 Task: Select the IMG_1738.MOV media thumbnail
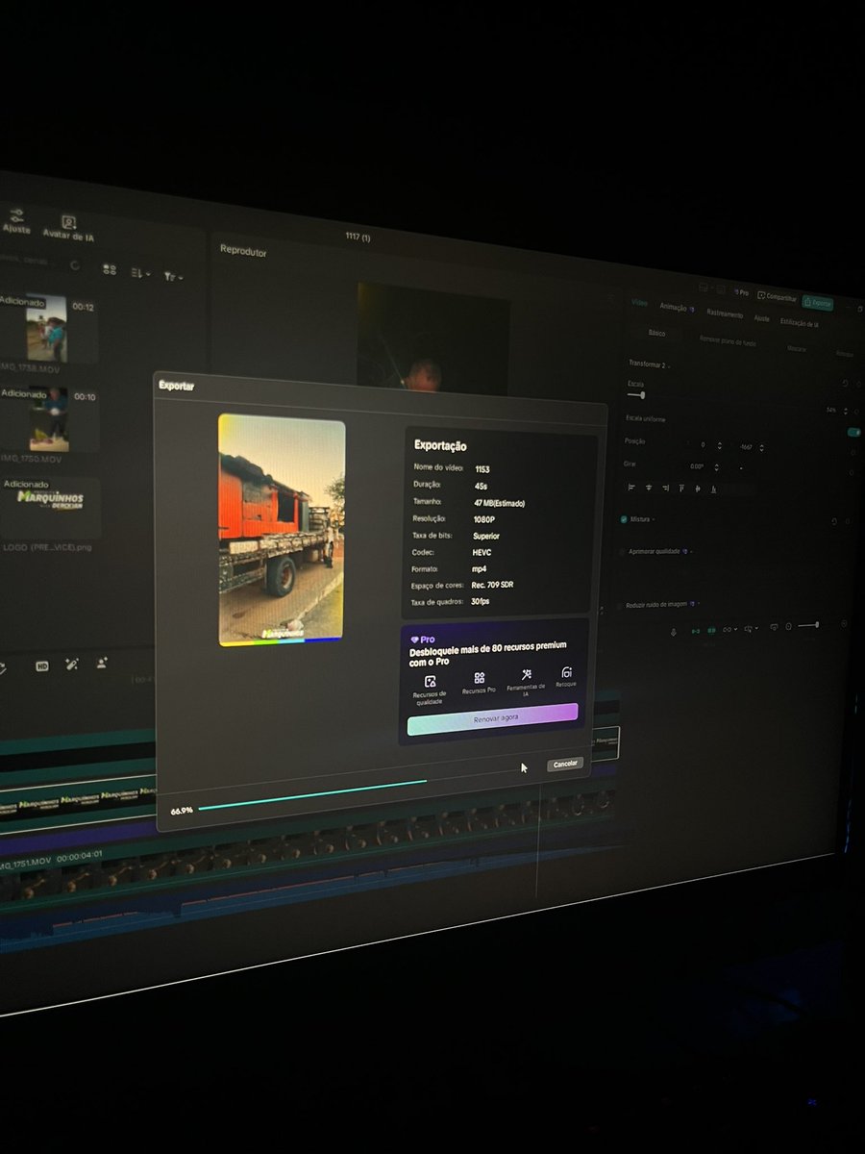click(x=47, y=328)
